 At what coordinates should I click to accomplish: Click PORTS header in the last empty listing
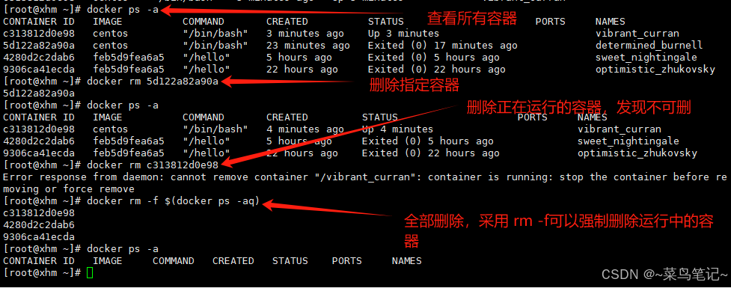click(x=347, y=261)
